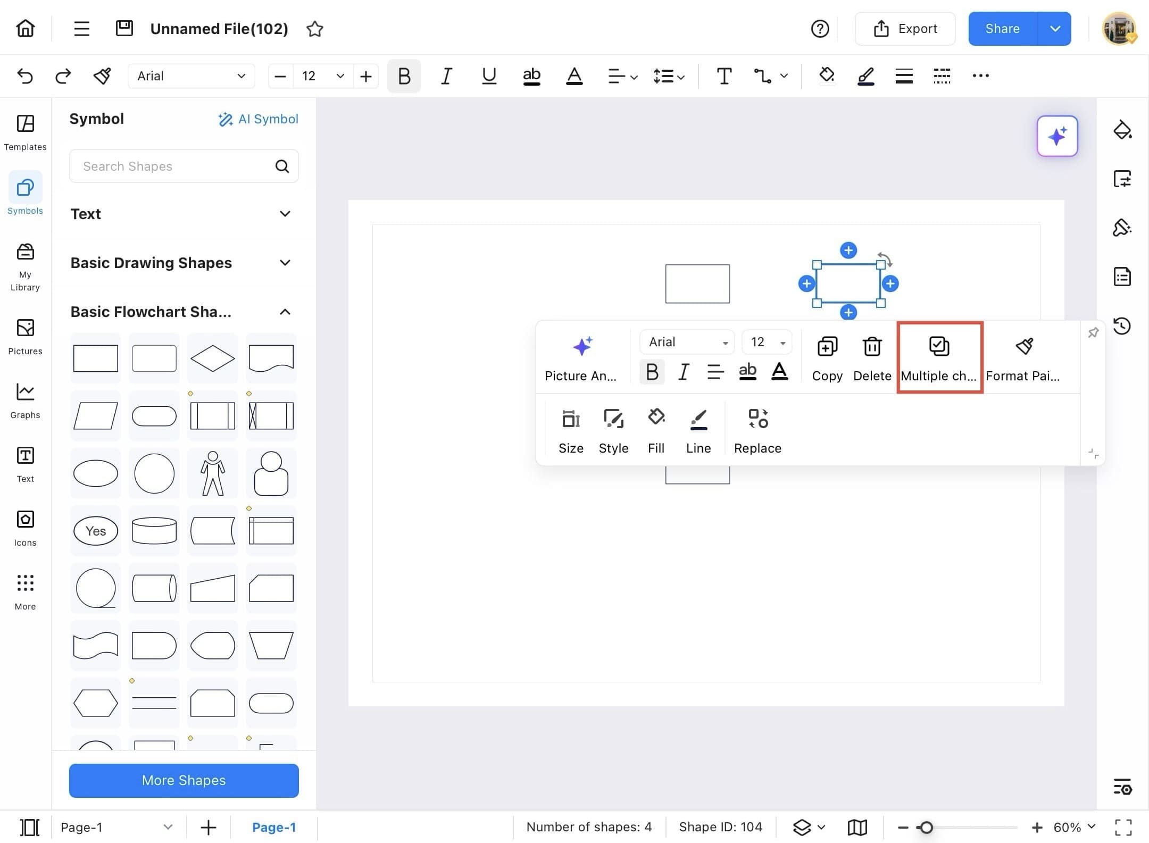The width and height of the screenshot is (1149, 843).
Task: Click the More Shapes button
Action: click(x=183, y=780)
